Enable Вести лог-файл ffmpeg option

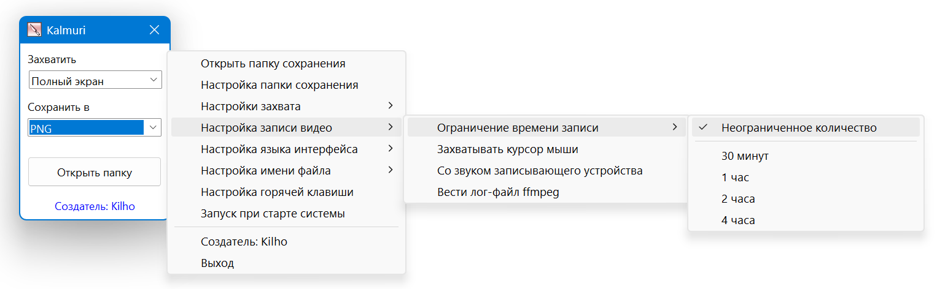(498, 192)
